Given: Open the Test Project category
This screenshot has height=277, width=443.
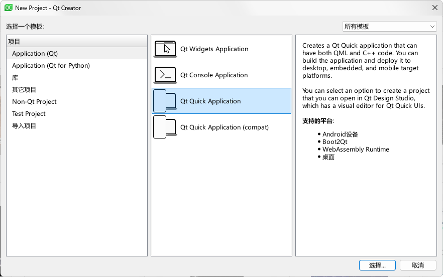Looking at the screenshot, I should (29, 114).
